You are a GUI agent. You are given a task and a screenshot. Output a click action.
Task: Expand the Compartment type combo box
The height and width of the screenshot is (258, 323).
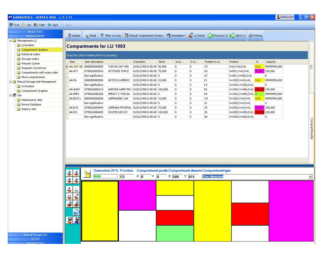tap(310, 177)
